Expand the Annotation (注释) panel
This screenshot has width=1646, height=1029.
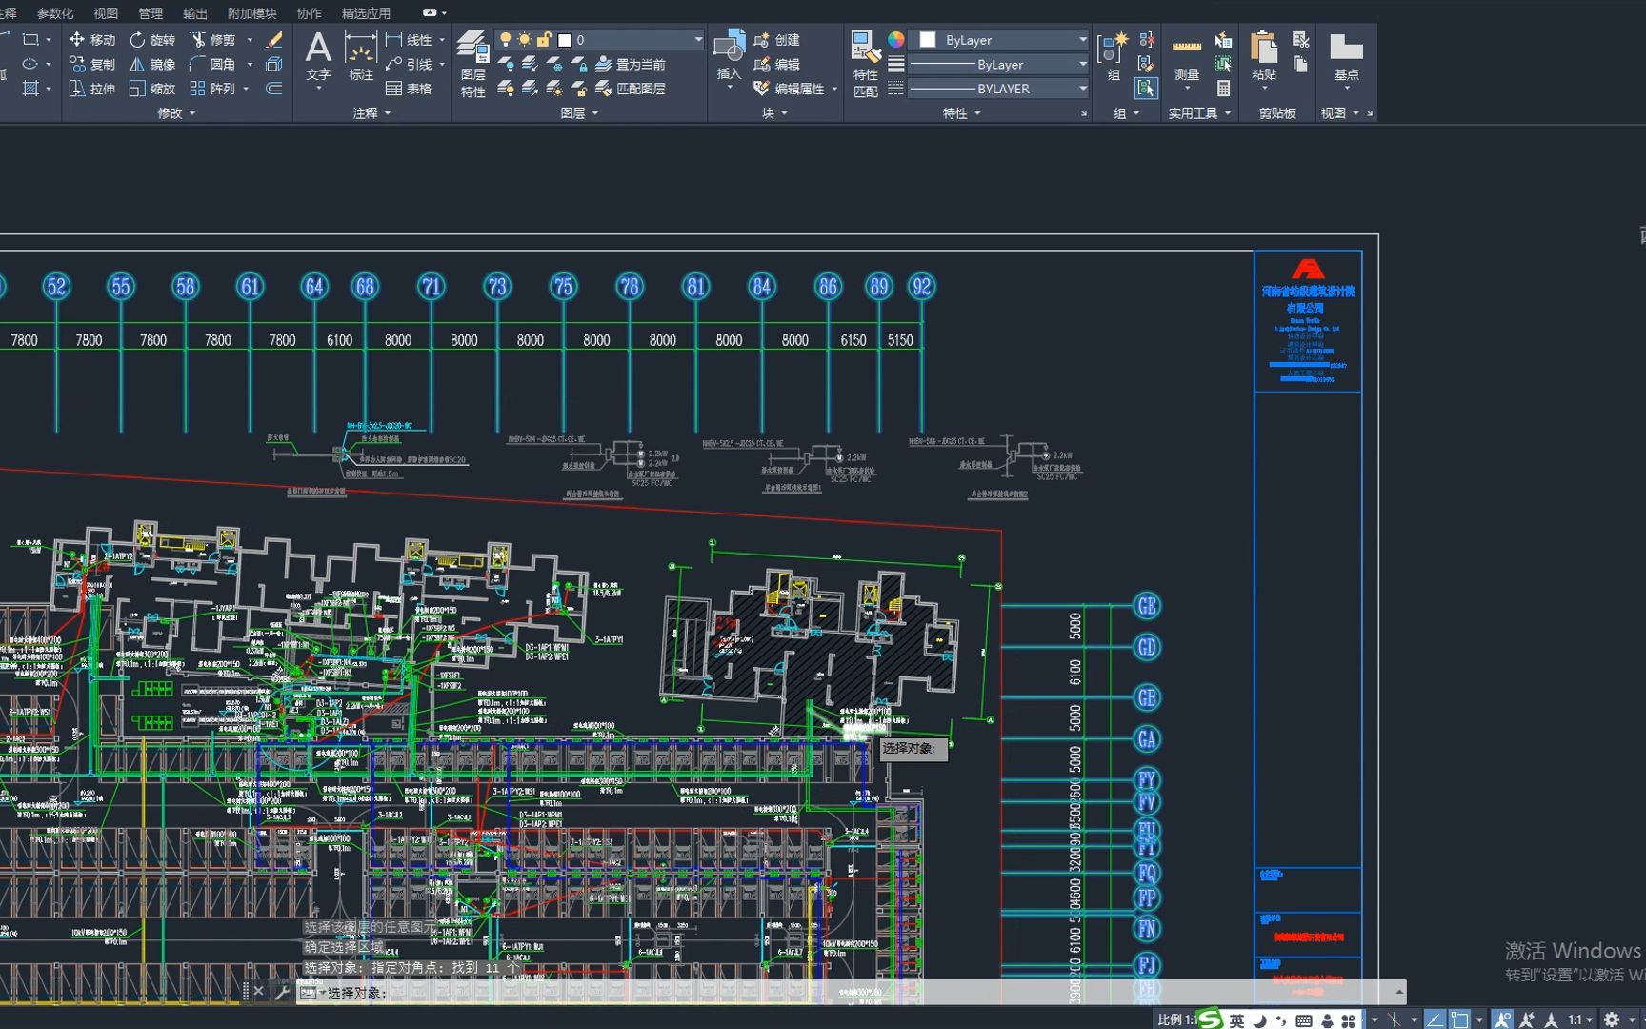(x=371, y=113)
